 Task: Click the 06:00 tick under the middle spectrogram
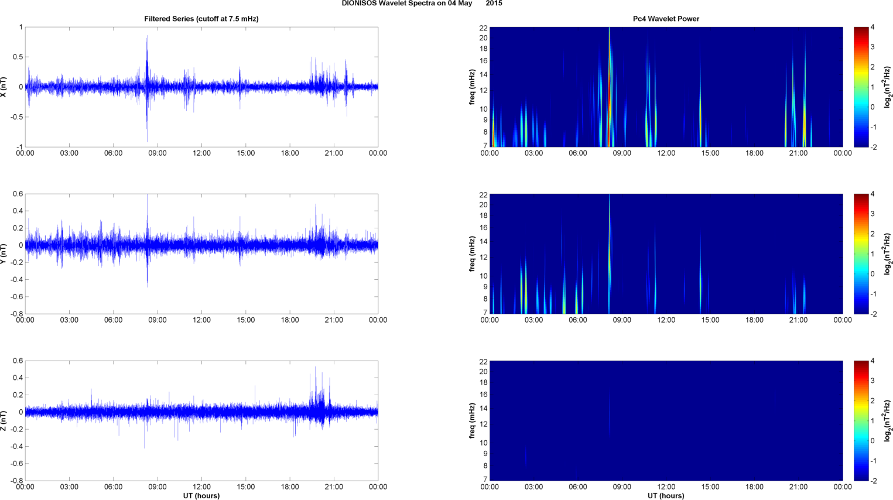[x=578, y=320]
